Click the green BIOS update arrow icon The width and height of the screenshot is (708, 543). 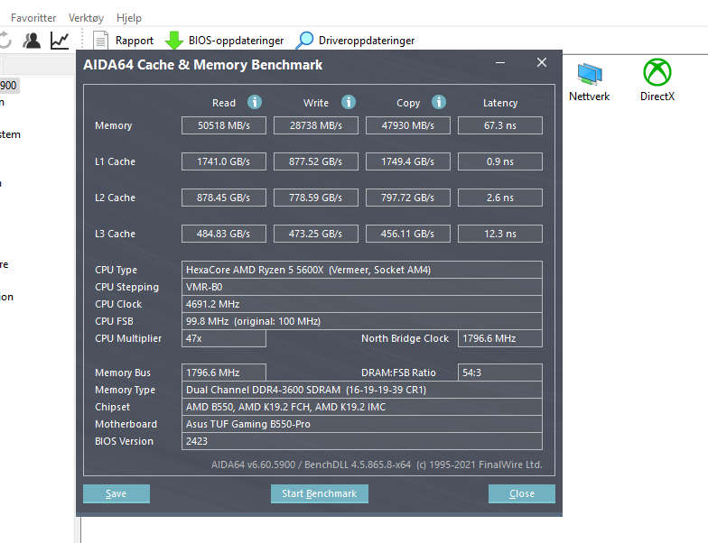pos(173,40)
